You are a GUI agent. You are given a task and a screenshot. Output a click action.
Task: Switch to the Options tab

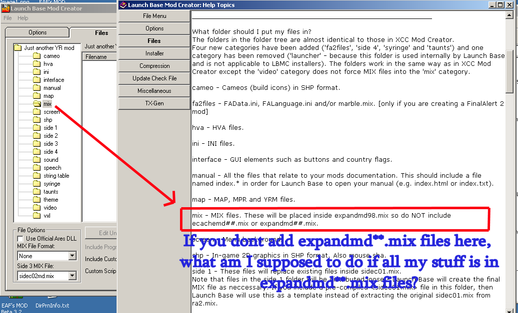pyautogui.click(x=37, y=32)
